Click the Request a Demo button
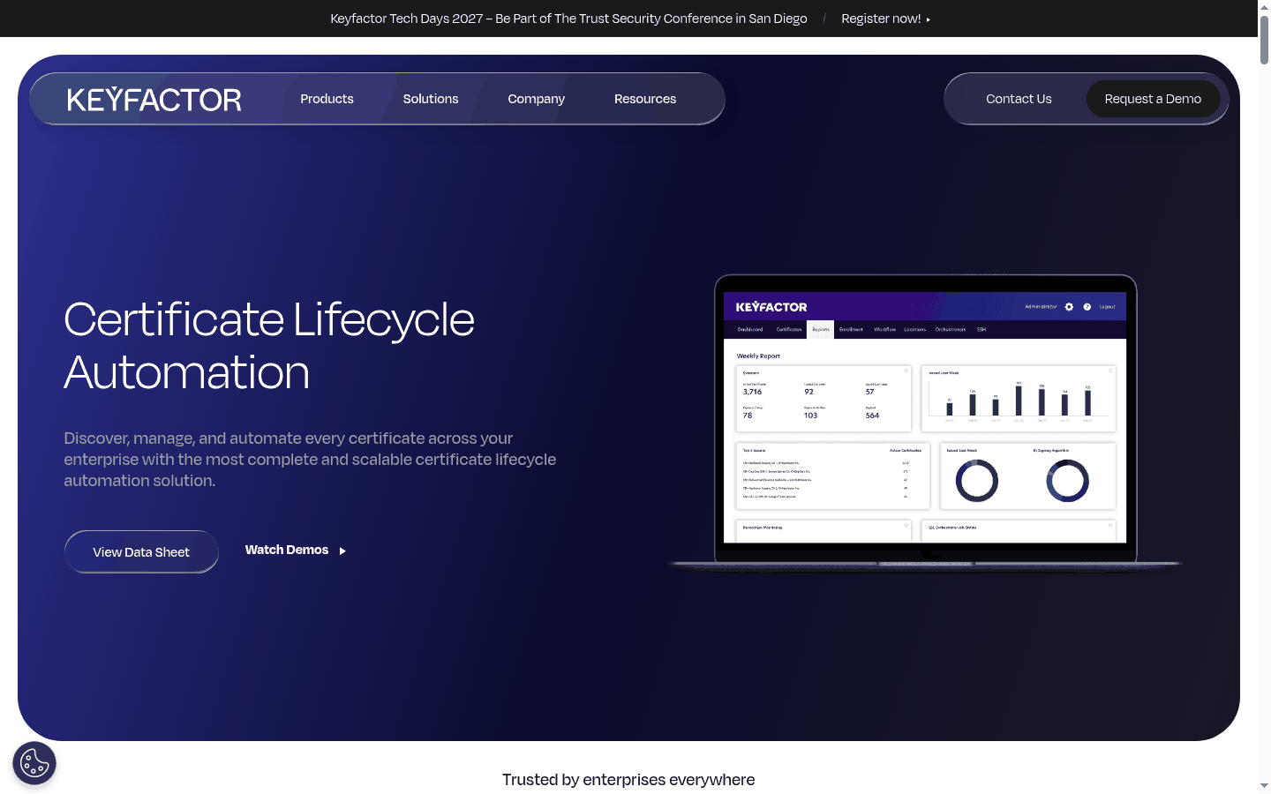The width and height of the screenshot is (1271, 794). pos(1153,99)
